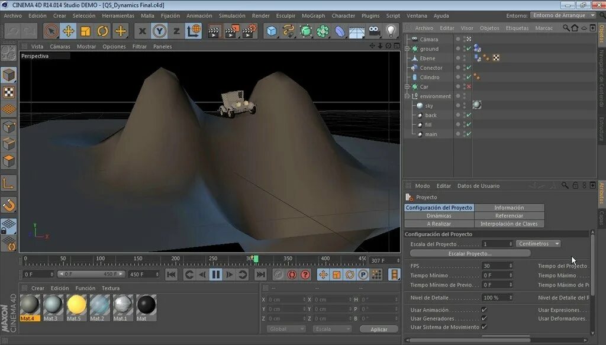The height and width of the screenshot is (345, 606).
Task: Open the spline pen tools icon
Action: [289, 31]
